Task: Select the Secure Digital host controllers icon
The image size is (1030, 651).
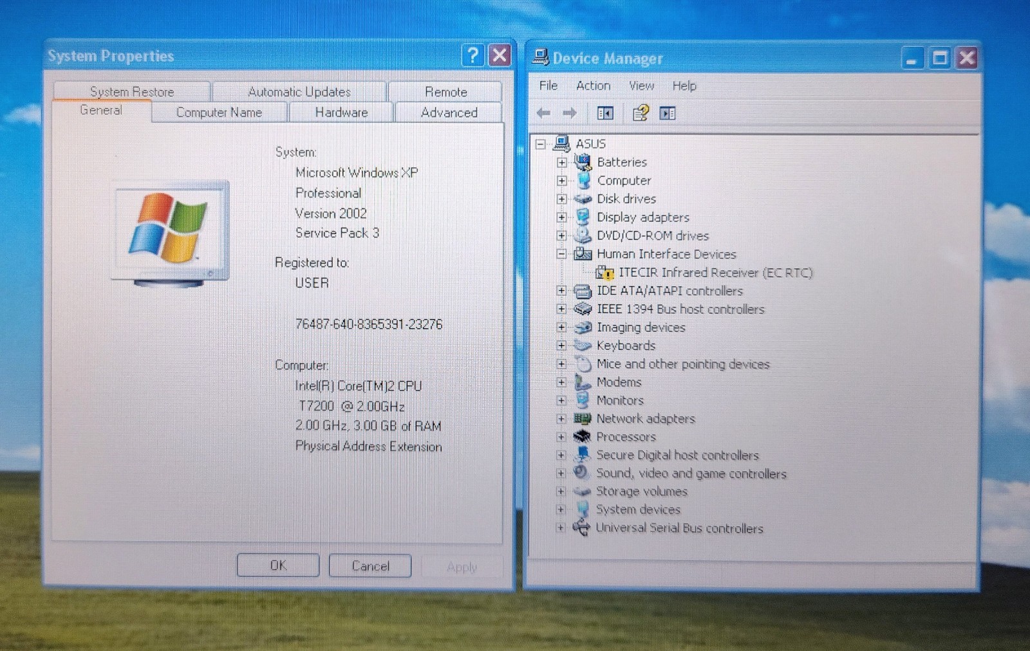Action: [582, 455]
